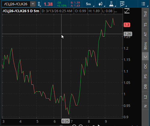The height and width of the screenshot is (126, 150).
Task: Open the AT sidebar tab
Action: [x=145, y=34]
